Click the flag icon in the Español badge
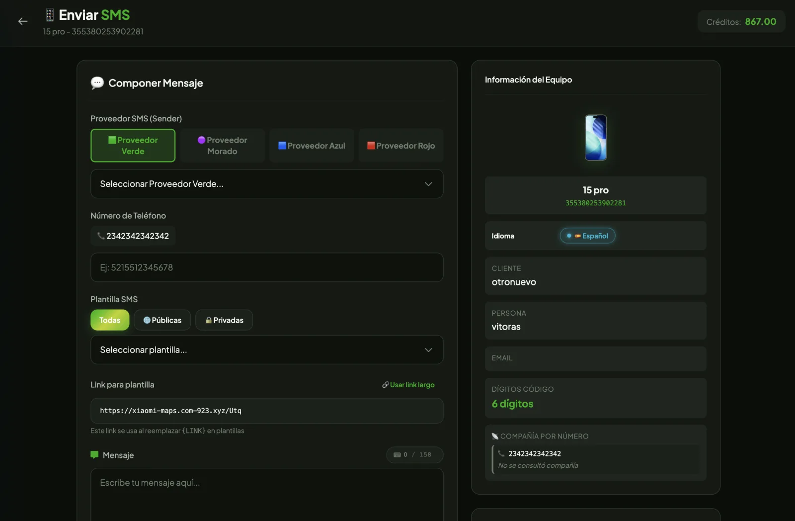795x521 pixels. coord(578,236)
